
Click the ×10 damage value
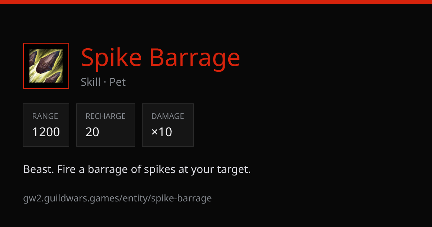point(162,132)
